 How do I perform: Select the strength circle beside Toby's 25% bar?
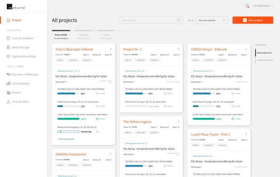click(x=97, y=106)
